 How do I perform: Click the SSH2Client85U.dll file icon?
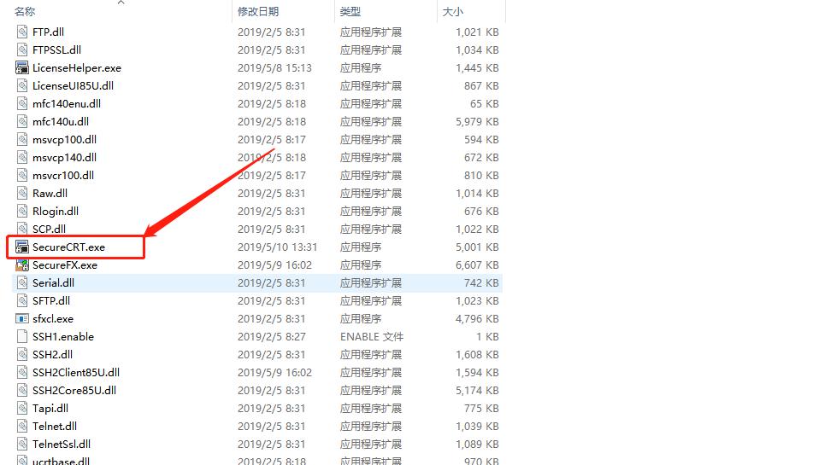(x=21, y=373)
